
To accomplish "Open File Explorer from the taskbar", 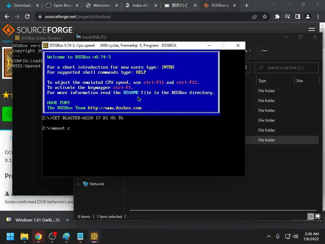I will click(24, 236).
